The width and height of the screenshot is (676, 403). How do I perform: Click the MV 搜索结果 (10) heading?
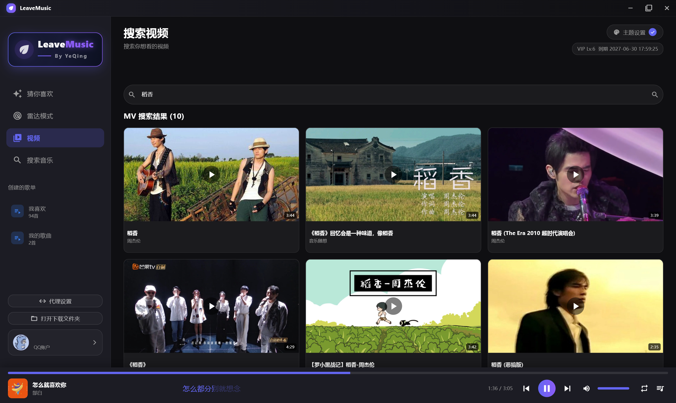[x=154, y=116]
